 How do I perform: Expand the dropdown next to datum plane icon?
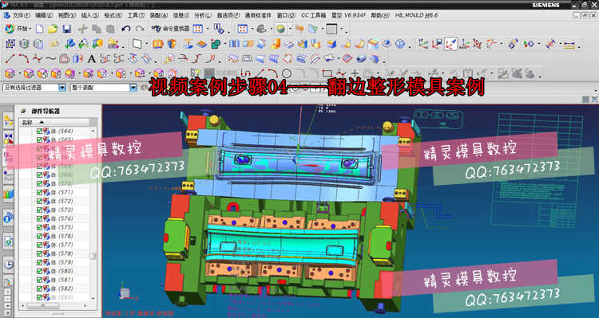click(x=146, y=44)
